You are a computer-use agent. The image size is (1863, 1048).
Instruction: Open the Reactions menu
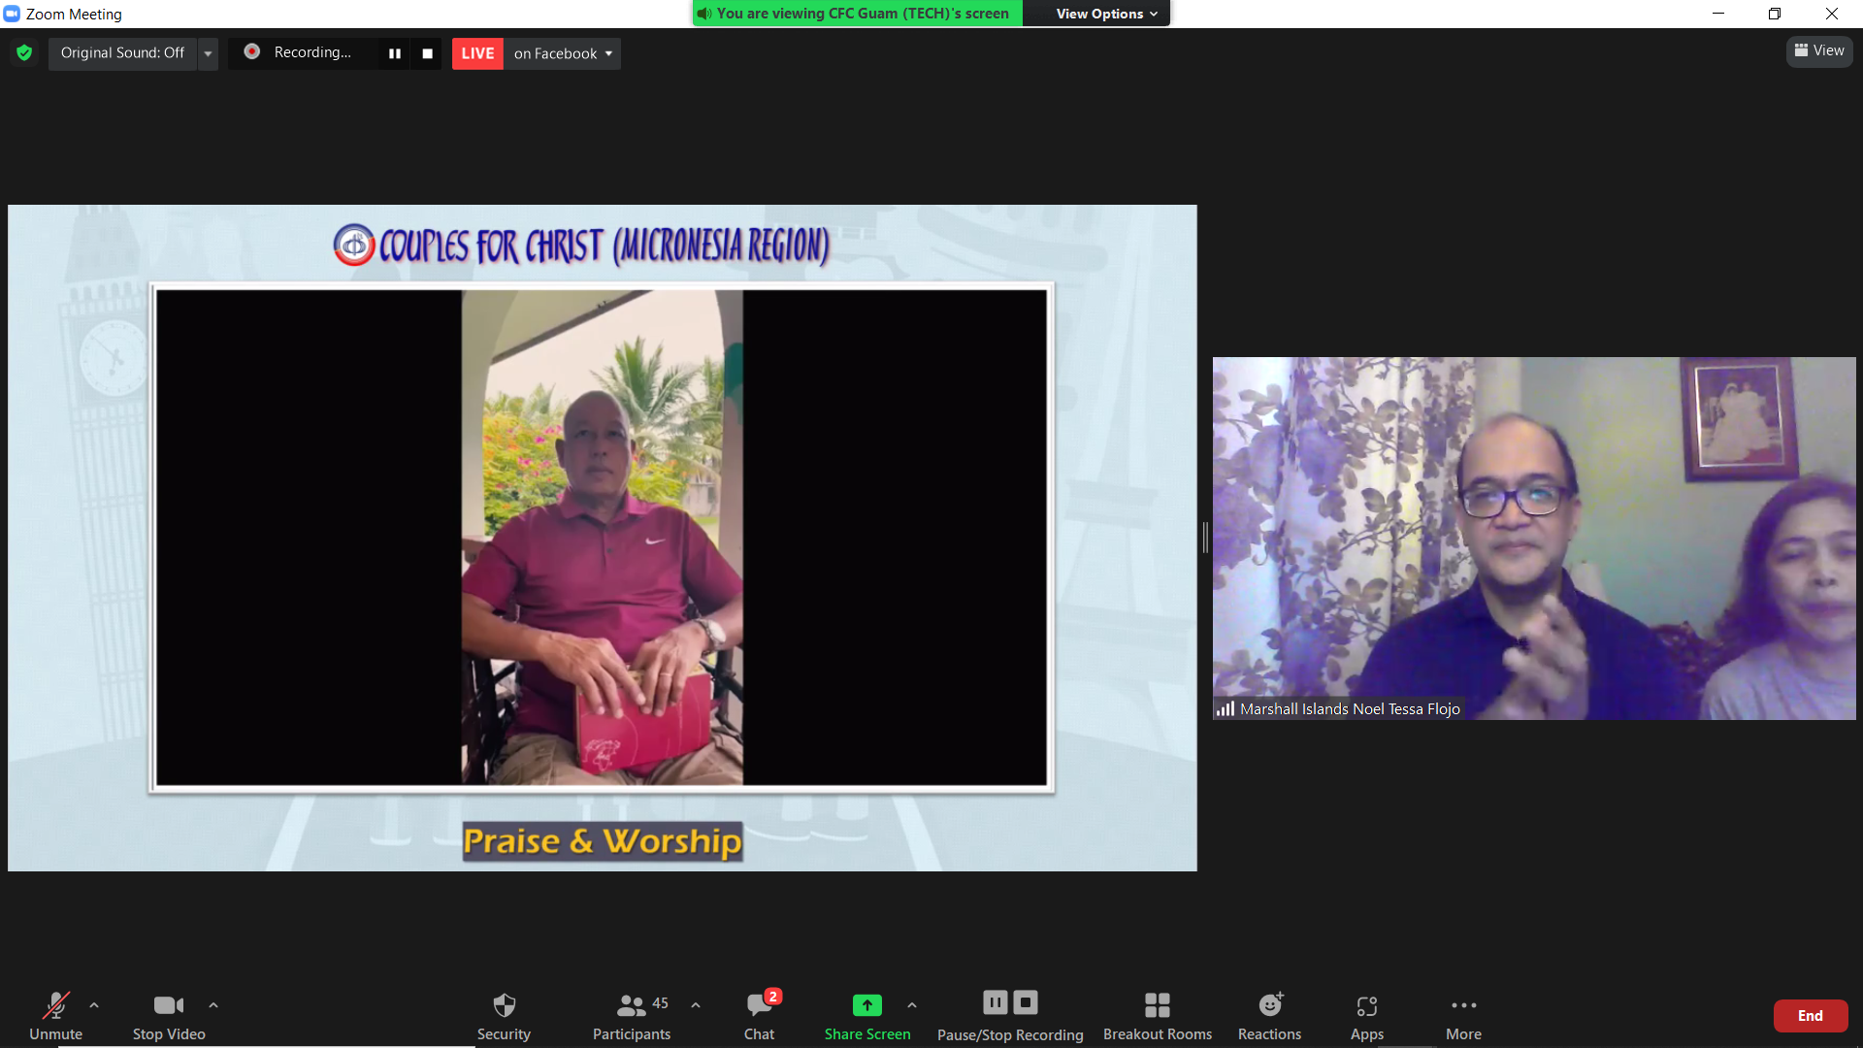[x=1269, y=1015]
